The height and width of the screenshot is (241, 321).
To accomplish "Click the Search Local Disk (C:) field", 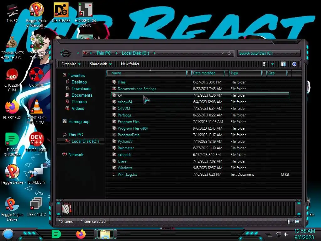I will click(x=269, y=53).
